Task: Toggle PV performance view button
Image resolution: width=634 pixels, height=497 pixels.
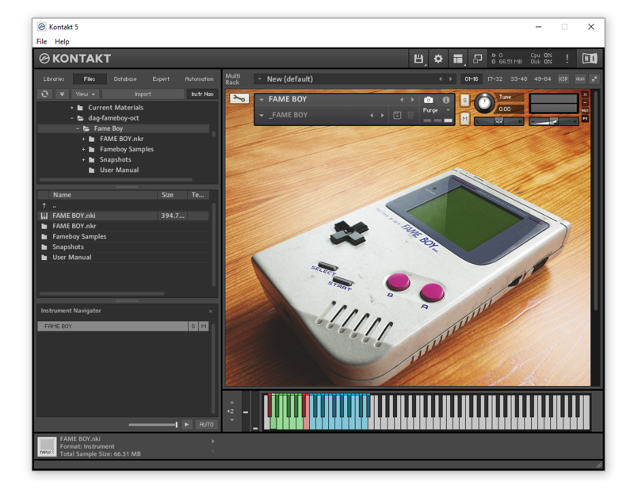Action: (585, 119)
